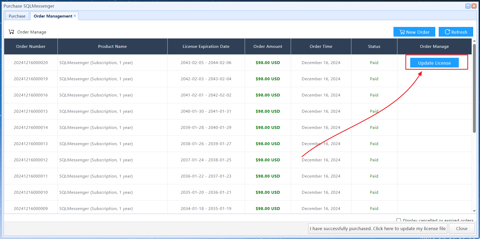Click expiration date 2034-01-18 - 2035-01-19
The width and height of the screenshot is (480, 239).
(206, 208)
